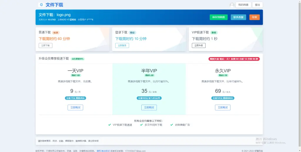Viewport: 301px width, 152px height.
Task: Click the 文件下载 site title text
Action: pyautogui.click(x=54, y=5)
